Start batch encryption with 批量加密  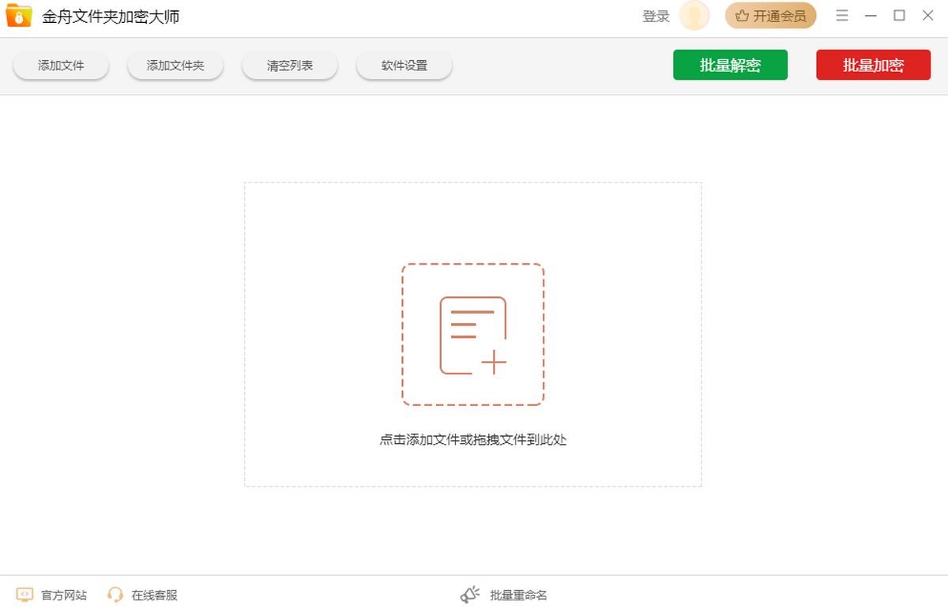(x=873, y=66)
